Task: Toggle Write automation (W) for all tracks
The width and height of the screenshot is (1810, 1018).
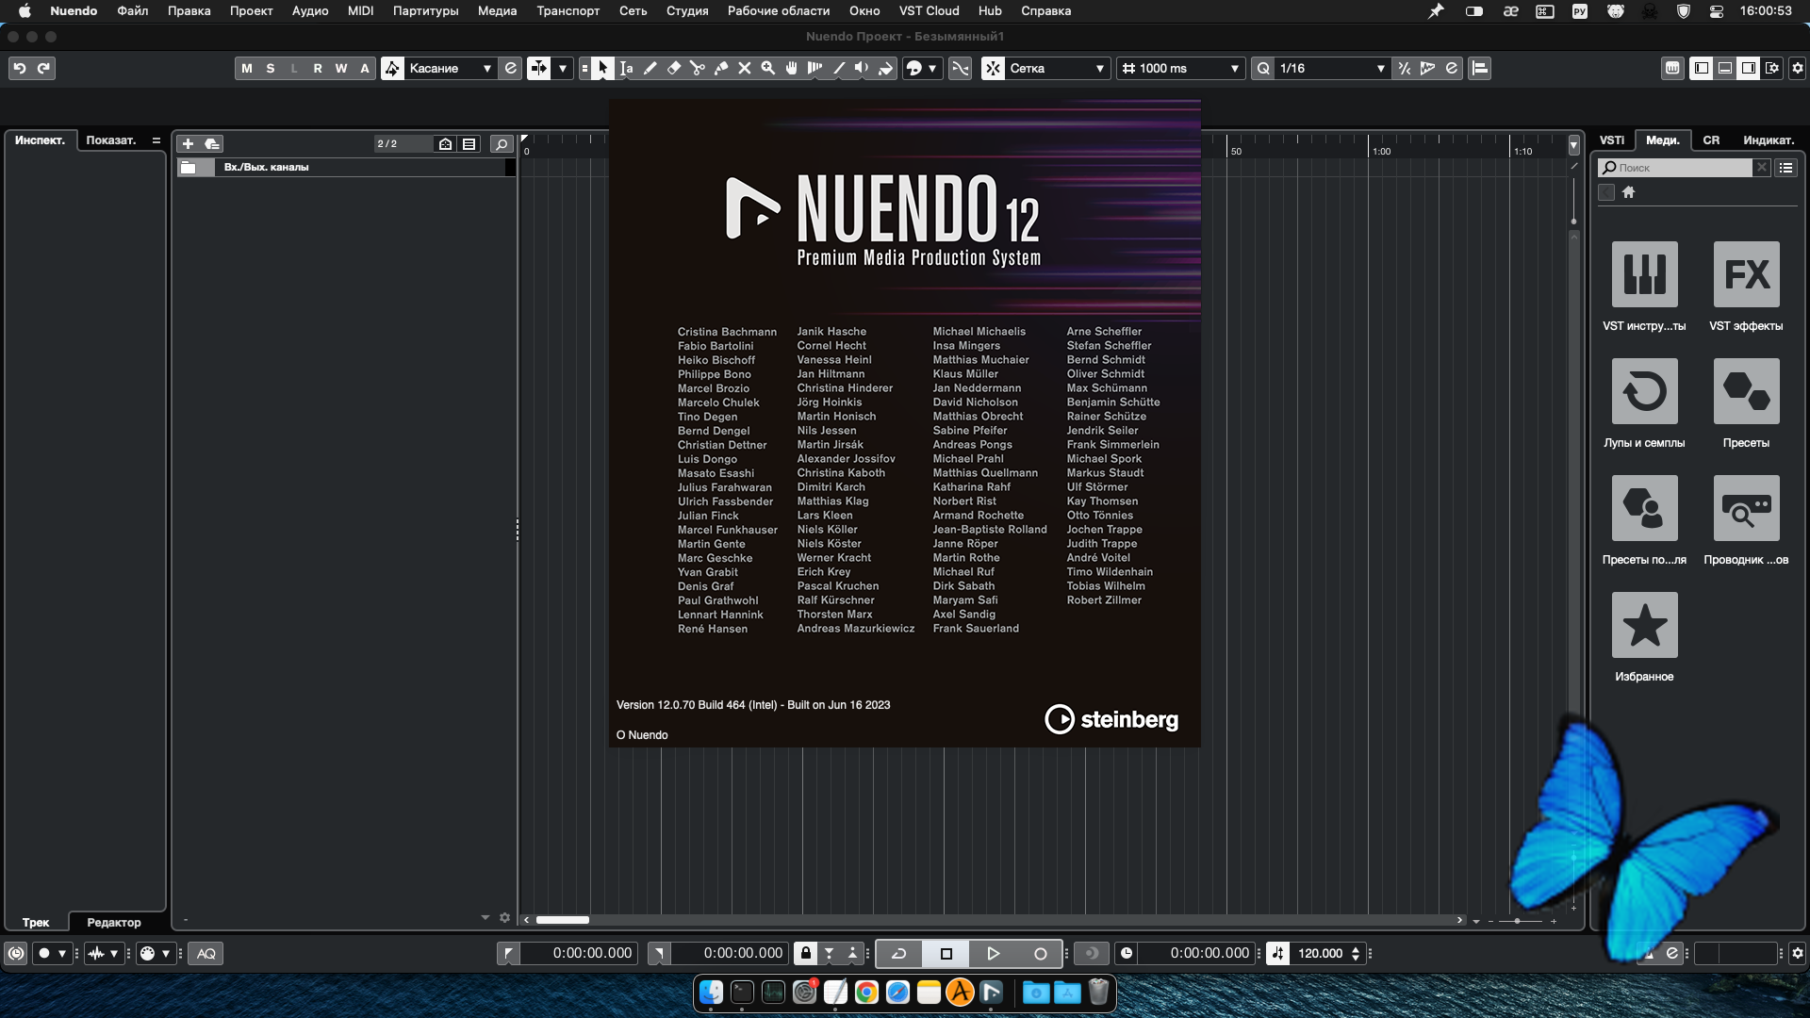Action: pyautogui.click(x=341, y=68)
